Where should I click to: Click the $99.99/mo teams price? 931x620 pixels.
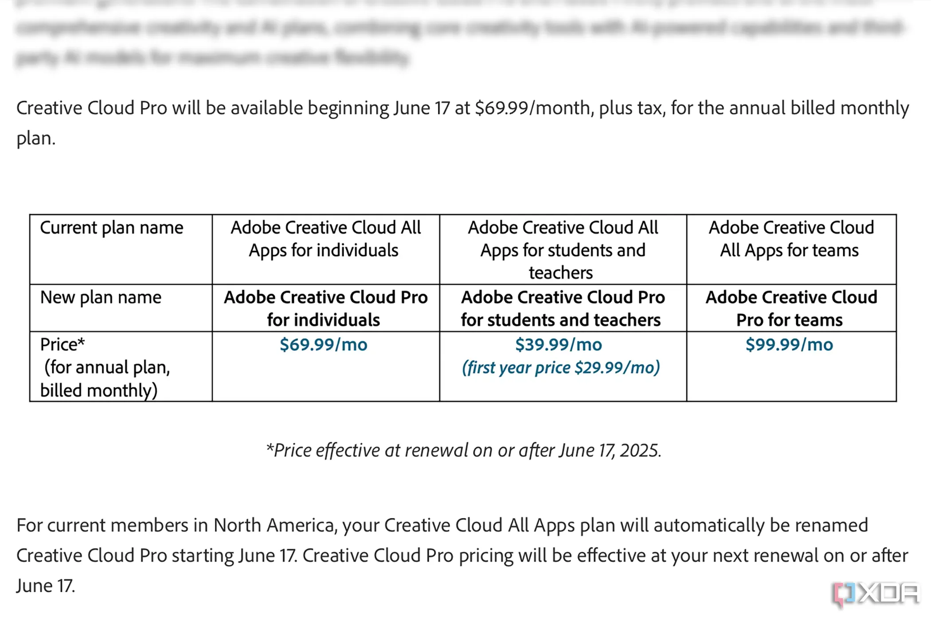tap(789, 345)
